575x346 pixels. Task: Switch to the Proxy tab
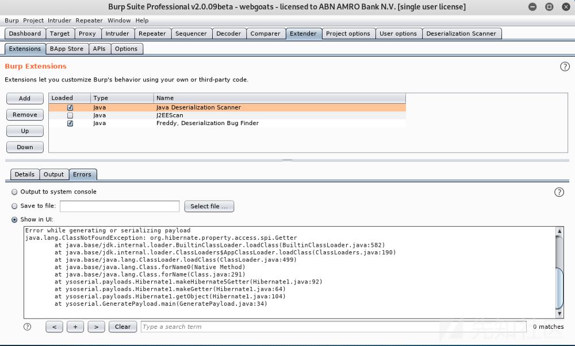(x=87, y=34)
